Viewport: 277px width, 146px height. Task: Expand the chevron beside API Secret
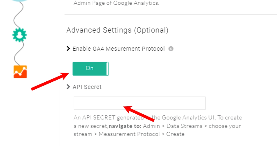(x=68, y=87)
